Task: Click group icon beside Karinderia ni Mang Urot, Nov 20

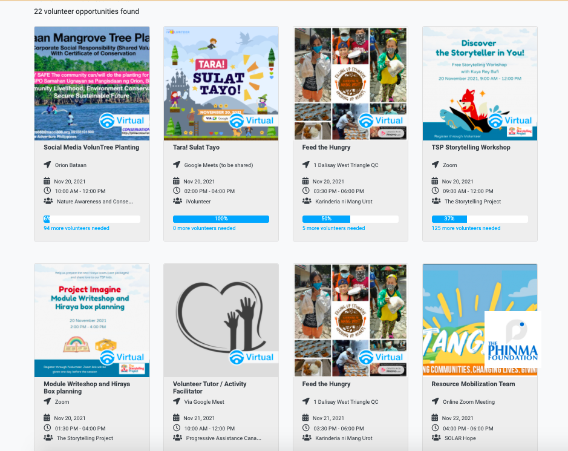Action: coord(307,201)
